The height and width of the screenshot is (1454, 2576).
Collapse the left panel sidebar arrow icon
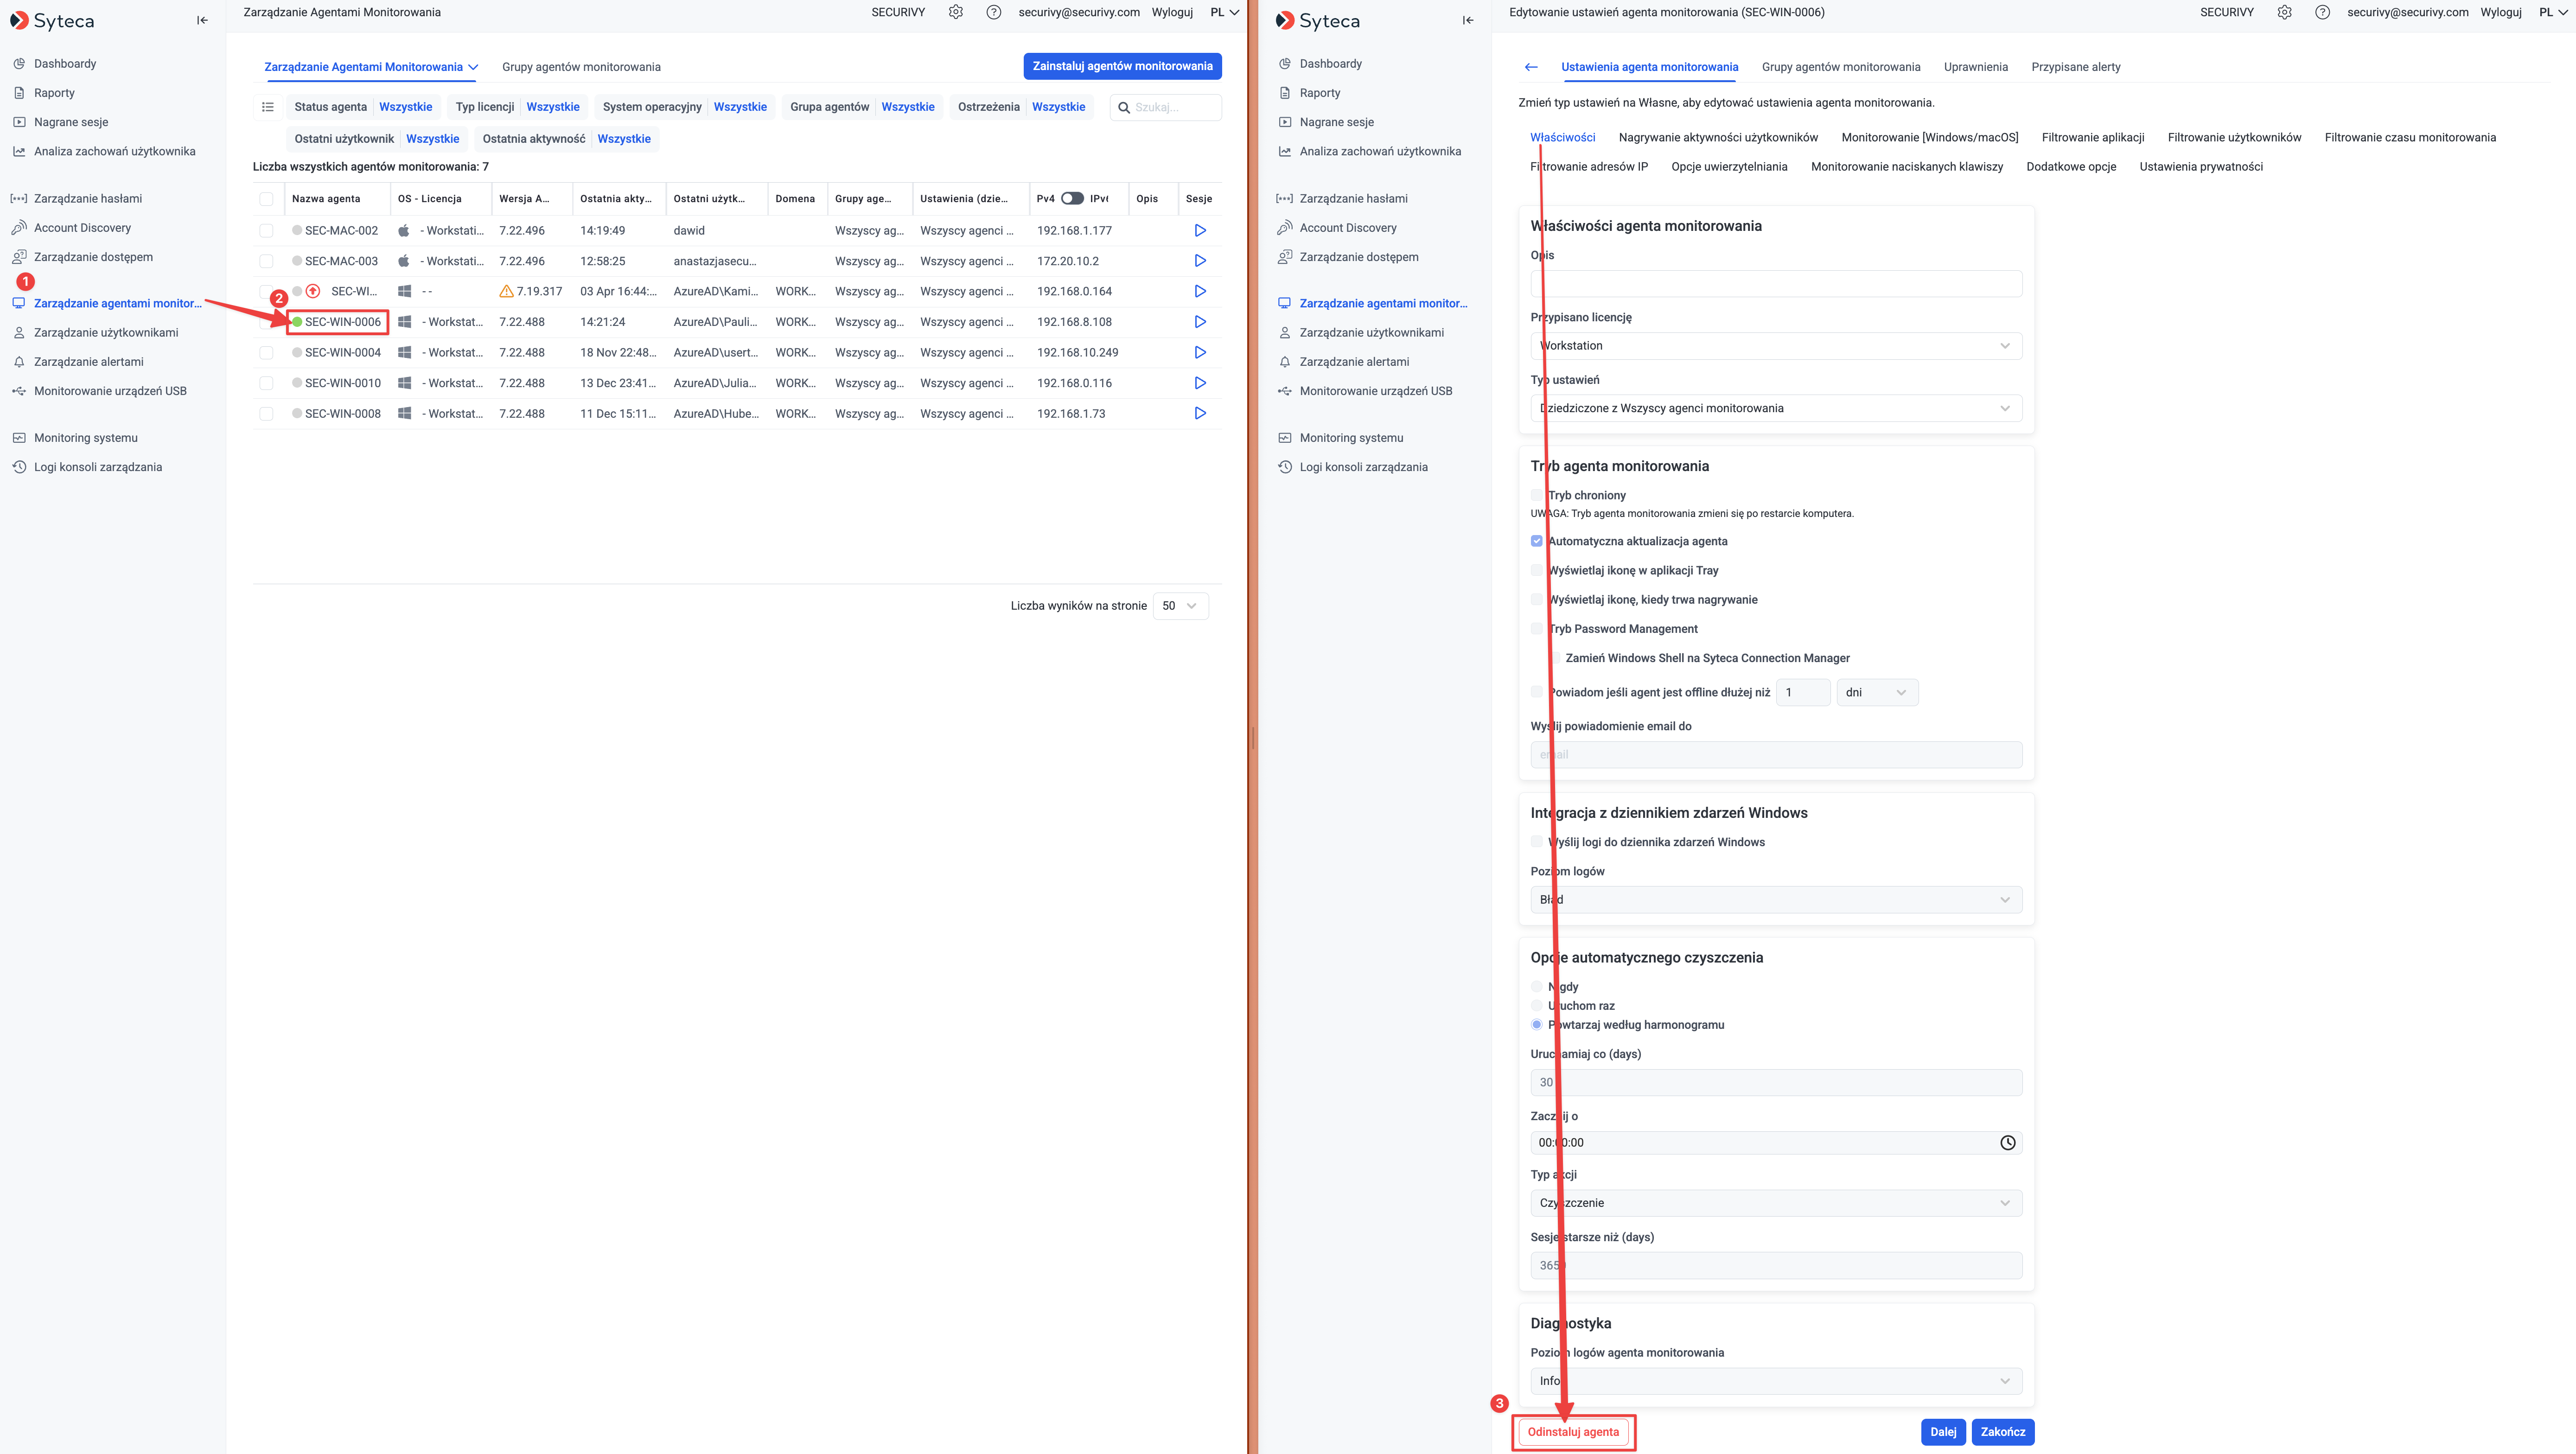click(x=202, y=20)
